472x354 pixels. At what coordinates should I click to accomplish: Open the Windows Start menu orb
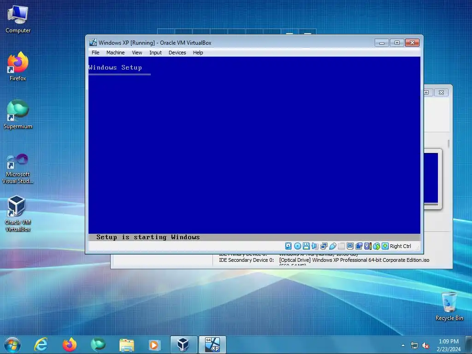(x=12, y=345)
